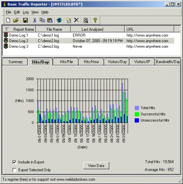Screen dimensions: 183x184
Task: Click the status bar register support message
Action: (49, 179)
